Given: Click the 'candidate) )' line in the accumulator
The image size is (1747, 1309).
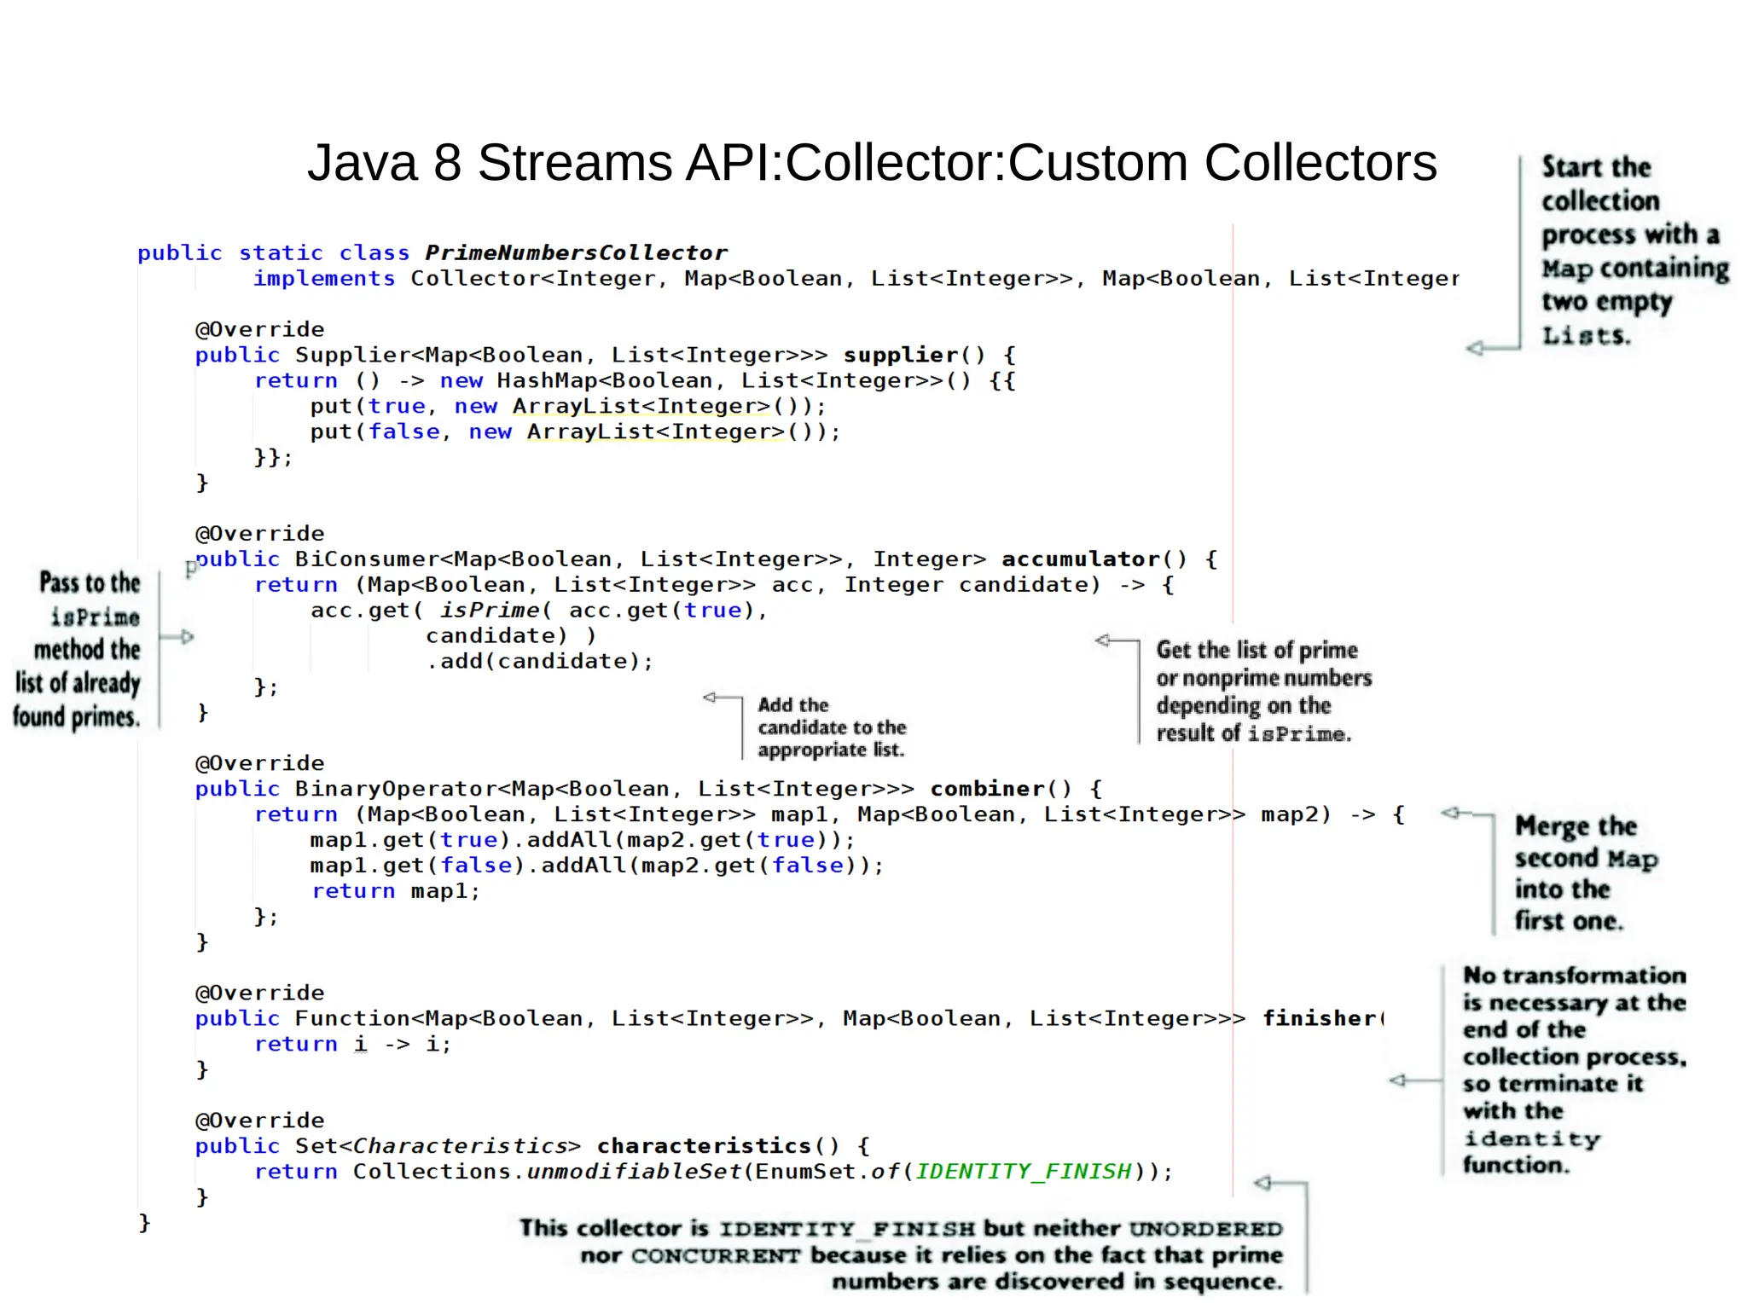Looking at the screenshot, I should pyautogui.click(x=511, y=635).
